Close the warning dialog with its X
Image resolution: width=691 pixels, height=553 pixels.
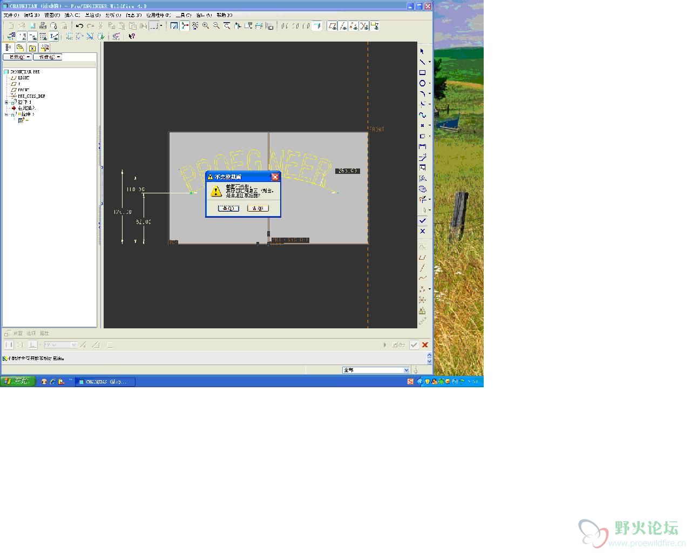[275, 177]
